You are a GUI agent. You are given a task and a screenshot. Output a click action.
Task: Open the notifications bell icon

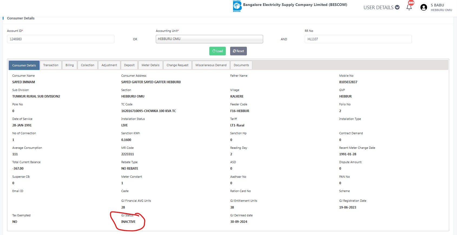[409, 7]
